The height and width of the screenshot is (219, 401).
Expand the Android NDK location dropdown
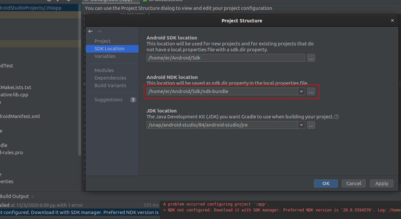point(301,92)
